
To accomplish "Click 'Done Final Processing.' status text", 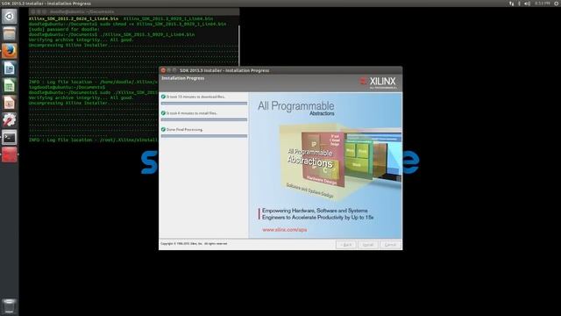I will (185, 130).
